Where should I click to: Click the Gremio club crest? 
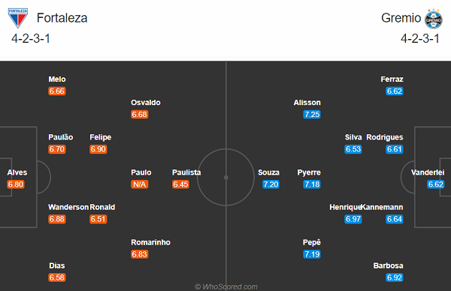coord(434,19)
